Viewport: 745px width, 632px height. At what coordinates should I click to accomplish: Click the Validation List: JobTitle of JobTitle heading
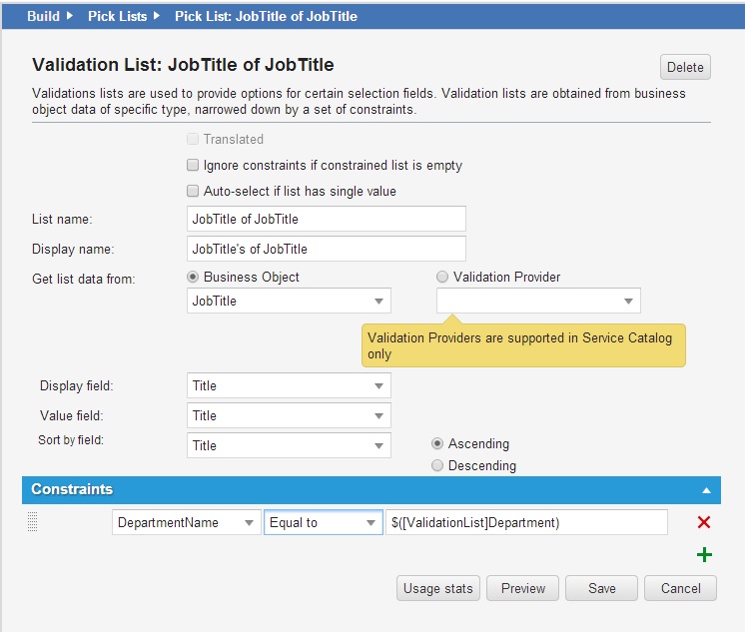click(x=183, y=65)
